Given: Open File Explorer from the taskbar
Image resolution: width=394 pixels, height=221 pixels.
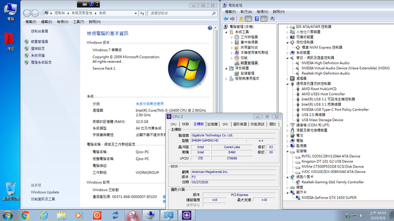Looking at the screenshot, I should pos(61,215).
